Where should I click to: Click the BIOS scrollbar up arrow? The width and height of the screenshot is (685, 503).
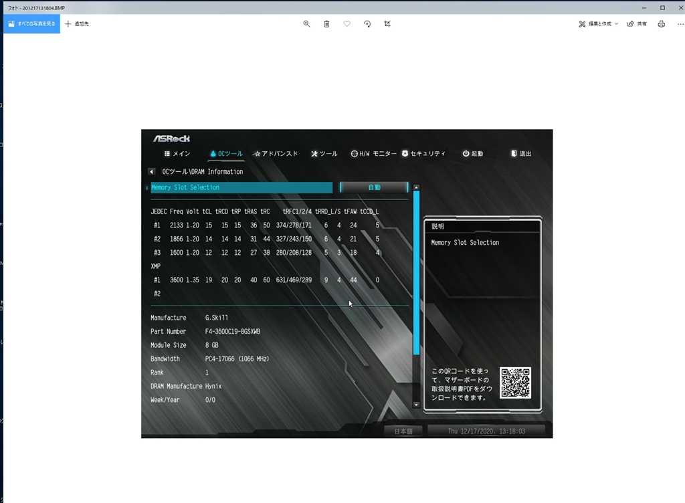(x=416, y=187)
